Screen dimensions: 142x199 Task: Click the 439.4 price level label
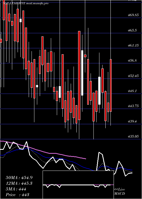tap(132, 121)
